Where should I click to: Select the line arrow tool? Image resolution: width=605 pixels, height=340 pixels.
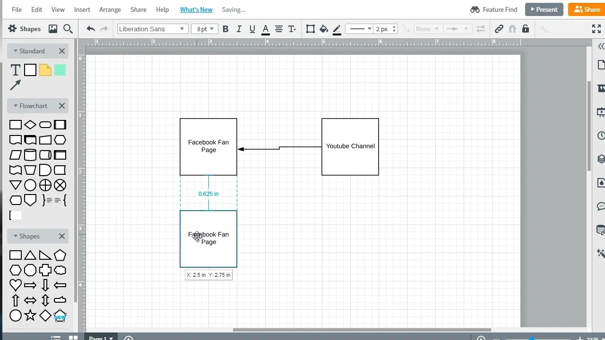click(15, 85)
